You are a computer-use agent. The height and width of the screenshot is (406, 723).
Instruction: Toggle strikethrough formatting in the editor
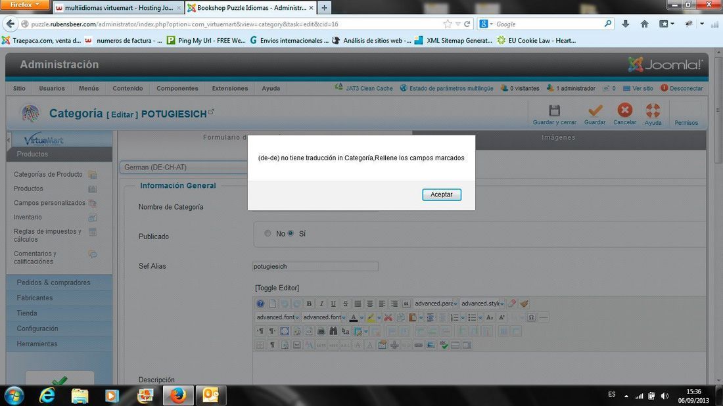pos(345,304)
